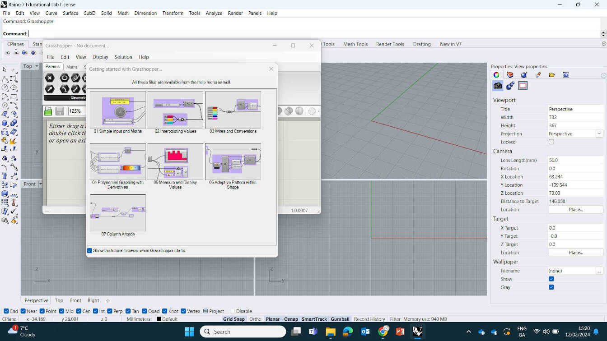
Task: Select the Box solid tool in Rhino sidebar
Action: click(x=5, y=123)
